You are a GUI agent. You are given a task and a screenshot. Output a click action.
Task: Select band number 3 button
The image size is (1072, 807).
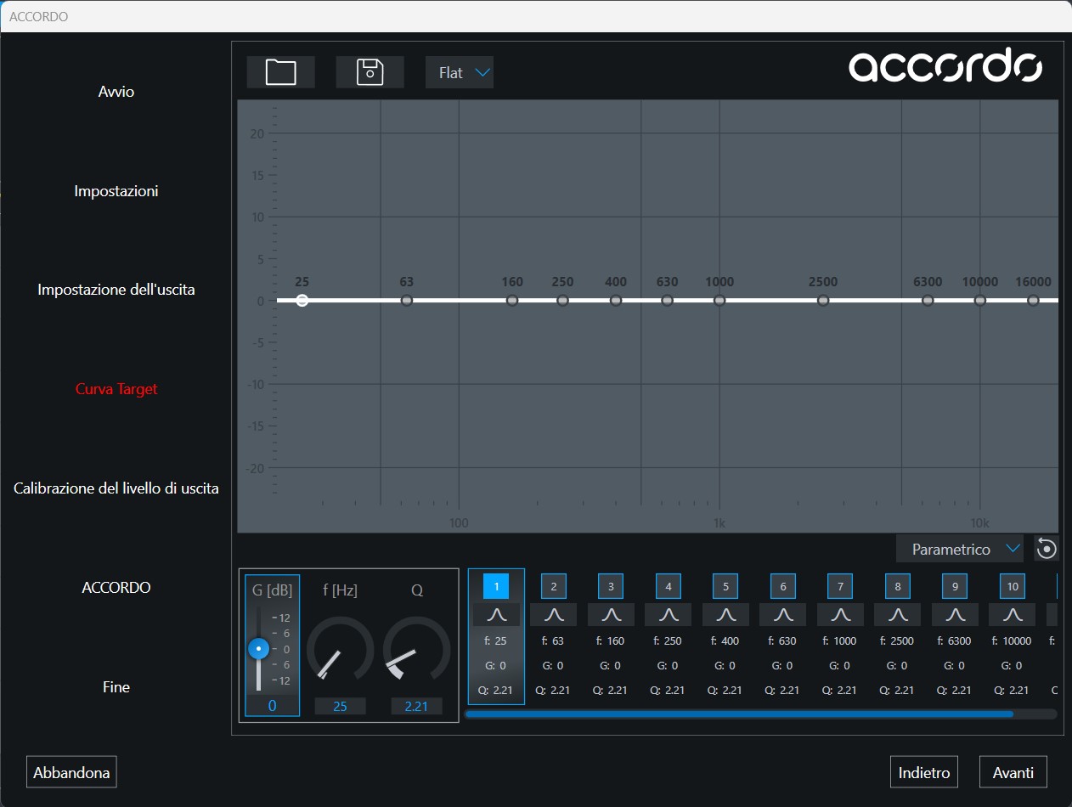(611, 586)
